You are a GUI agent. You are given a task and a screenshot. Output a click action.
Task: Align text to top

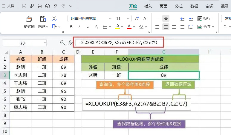click(157, 18)
